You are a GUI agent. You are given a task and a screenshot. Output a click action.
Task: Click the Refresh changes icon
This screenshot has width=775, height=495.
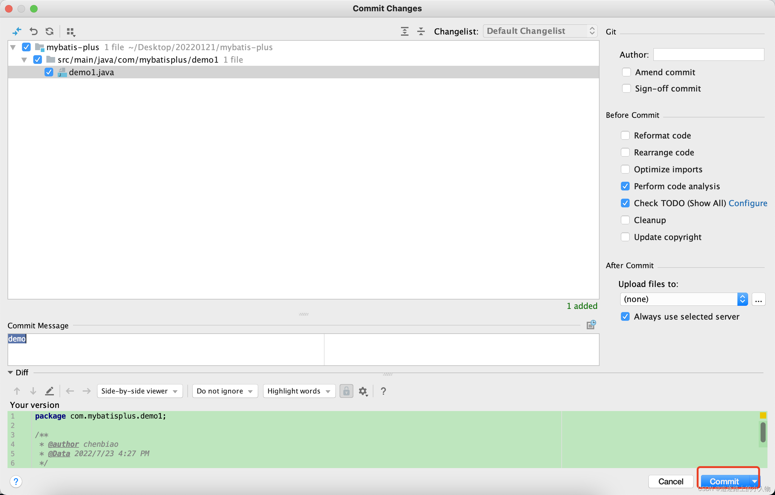[49, 31]
